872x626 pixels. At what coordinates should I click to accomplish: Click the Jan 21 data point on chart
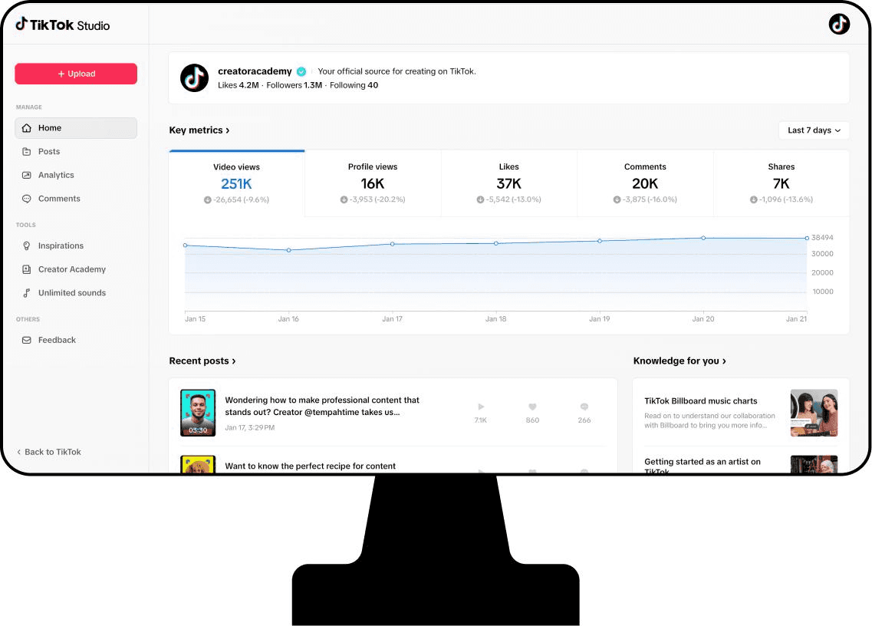(807, 238)
